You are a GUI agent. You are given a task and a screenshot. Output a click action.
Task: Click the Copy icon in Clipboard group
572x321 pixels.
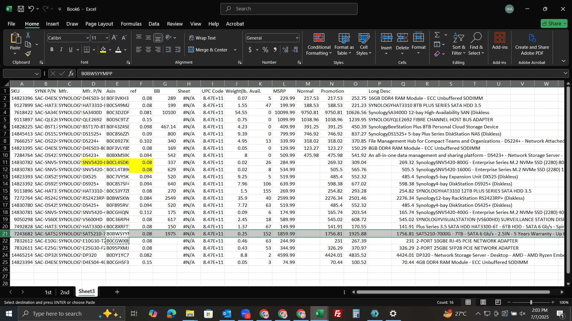tap(28, 45)
